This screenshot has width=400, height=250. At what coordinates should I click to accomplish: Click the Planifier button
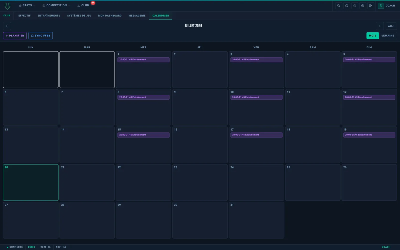(15, 36)
